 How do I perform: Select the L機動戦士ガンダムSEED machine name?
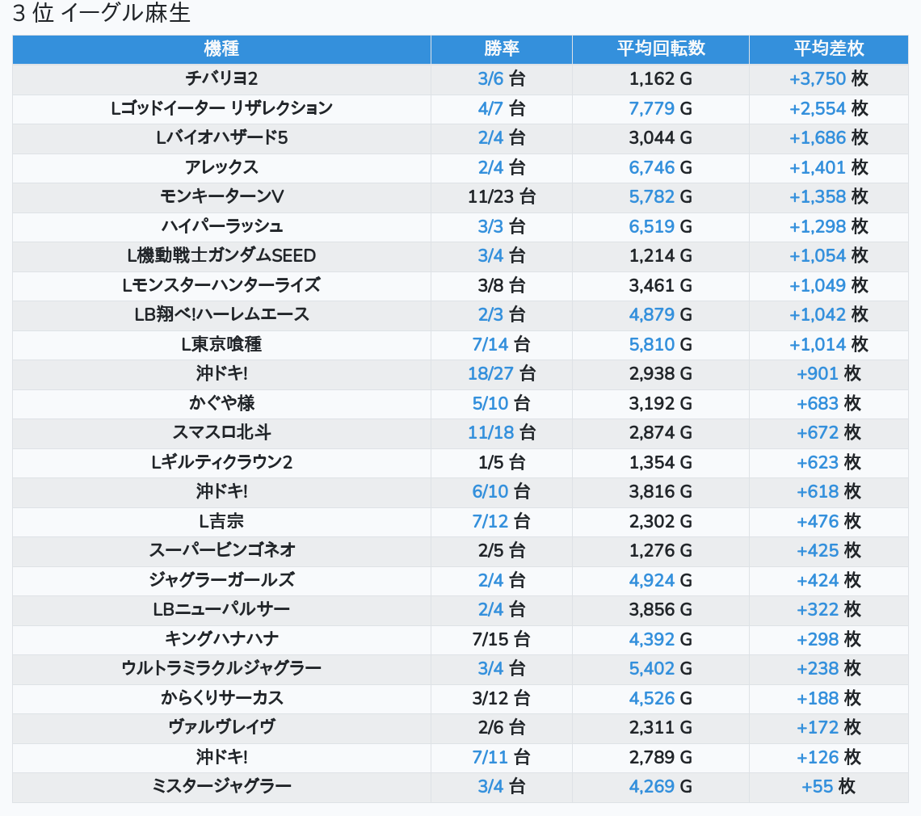[x=221, y=255]
